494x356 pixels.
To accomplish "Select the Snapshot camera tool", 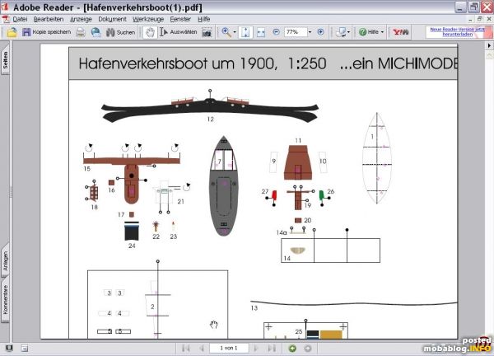I will (x=207, y=32).
